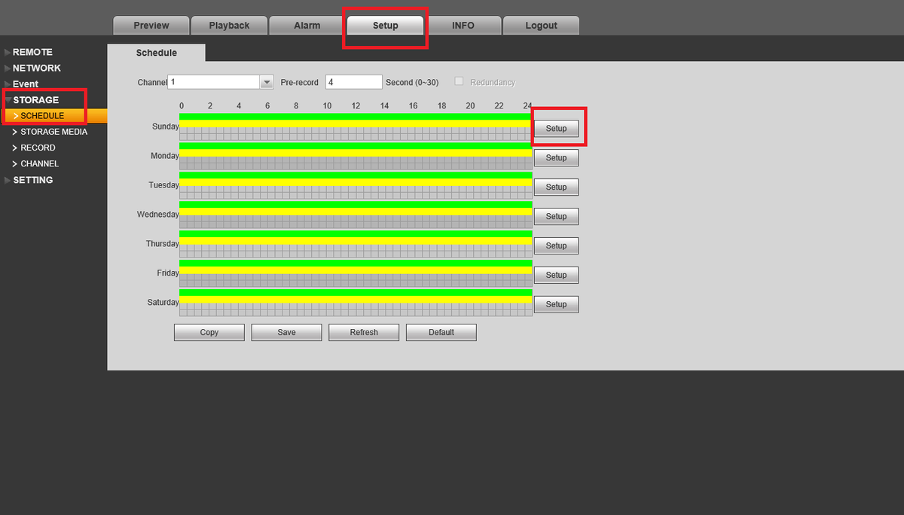Click the Logout tab
The height and width of the screenshot is (515, 904).
(x=541, y=25)
